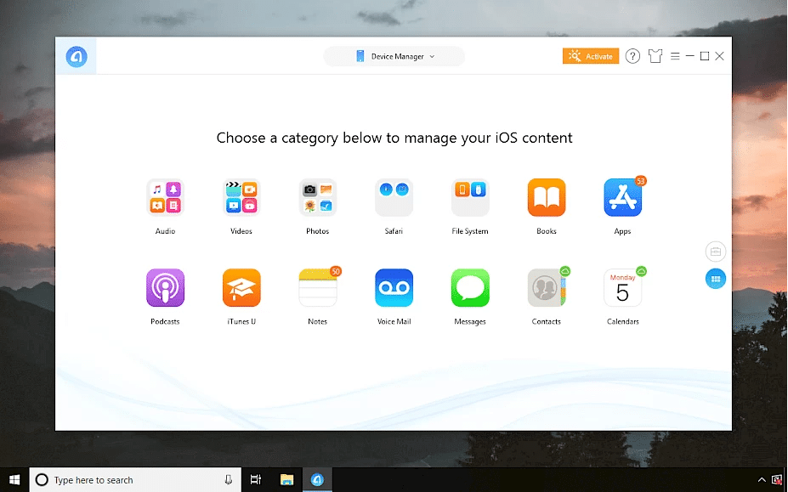Viewport: 788px width, 492px height.
Task: Open Notes category with 50 badge
Action: point(318,288)
